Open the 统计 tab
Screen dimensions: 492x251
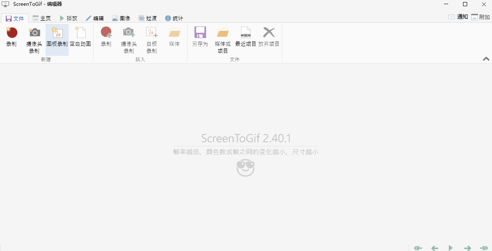[174, 18]
